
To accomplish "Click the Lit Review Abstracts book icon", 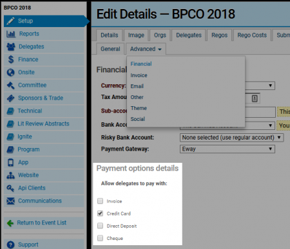I will click(x=10, y=124).
